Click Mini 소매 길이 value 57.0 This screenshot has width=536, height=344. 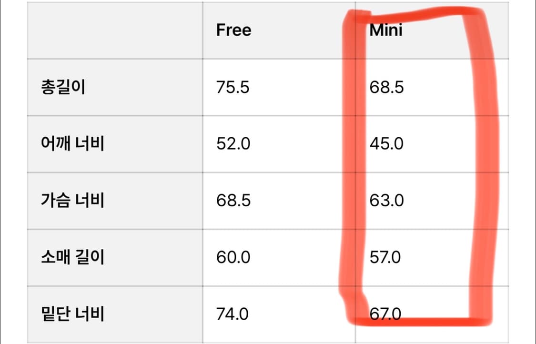tap(385, 257)
